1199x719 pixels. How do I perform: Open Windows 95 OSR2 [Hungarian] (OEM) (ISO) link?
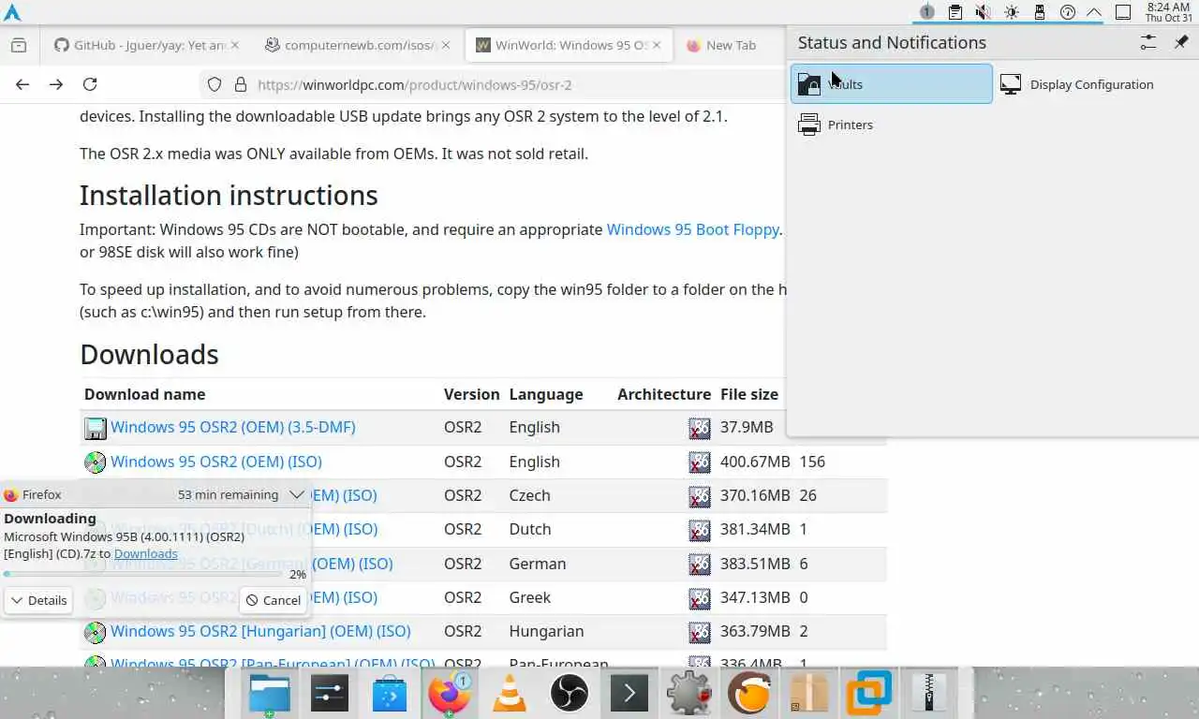click(260, 631)
